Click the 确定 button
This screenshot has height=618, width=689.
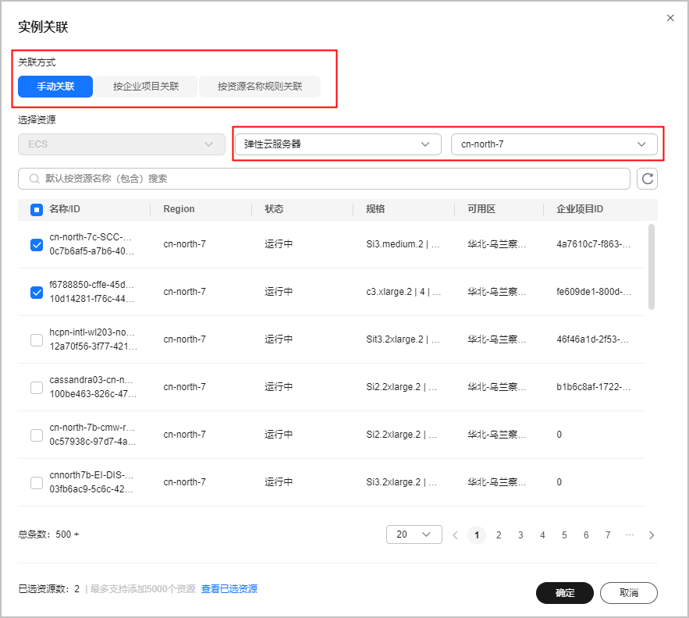565,593
